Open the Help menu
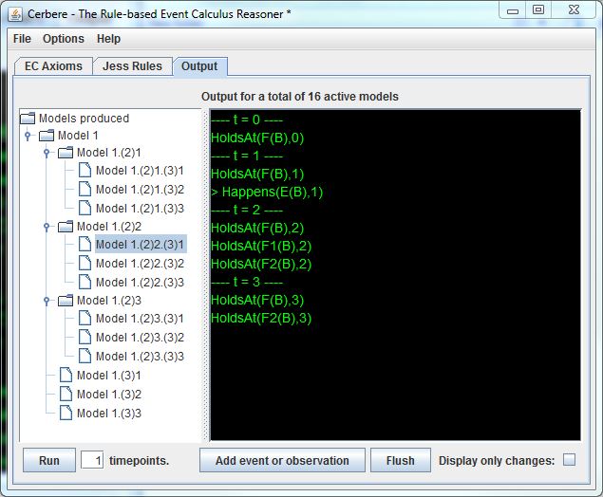This screenshot has width=603, height=497. coord(109,39)
